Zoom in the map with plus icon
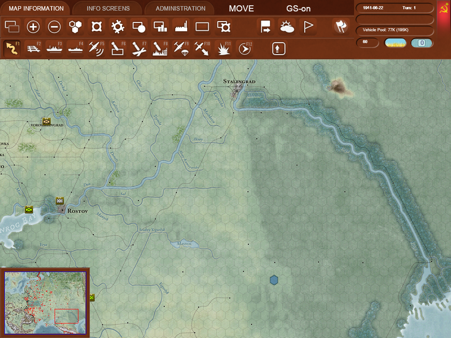451x338 pixels. (33, 27)
